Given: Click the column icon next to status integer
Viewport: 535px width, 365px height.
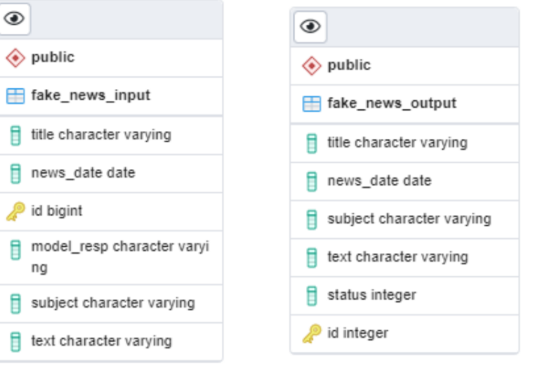Looking at the screenshot, I should [x=312, y=296].
